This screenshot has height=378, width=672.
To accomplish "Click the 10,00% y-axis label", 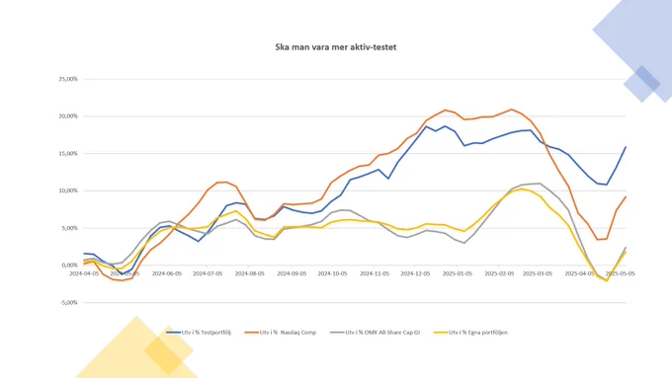I will (68, 190).
